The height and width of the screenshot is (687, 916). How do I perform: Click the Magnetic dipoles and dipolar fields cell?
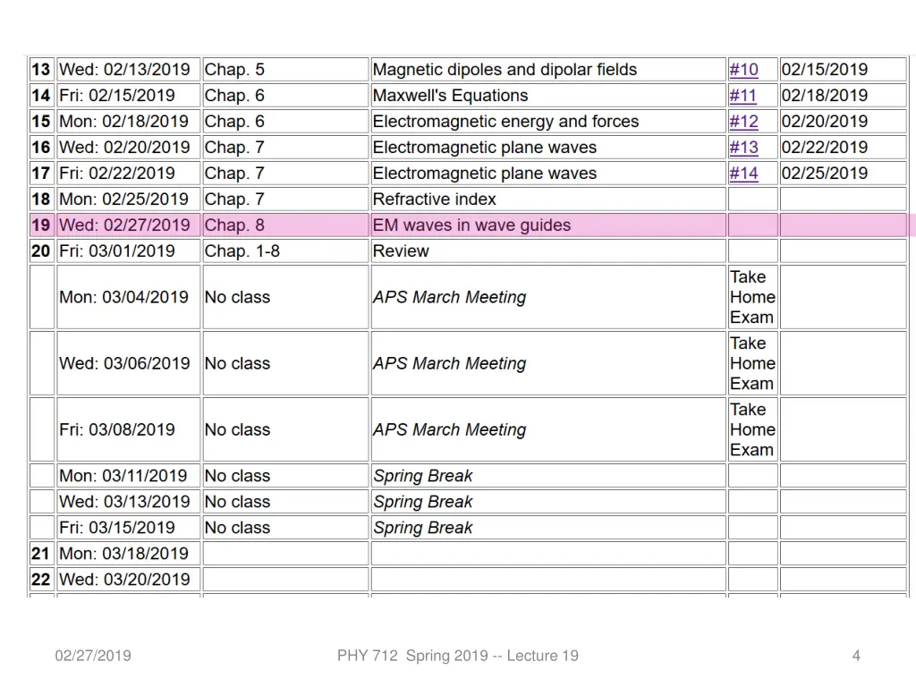548,70
